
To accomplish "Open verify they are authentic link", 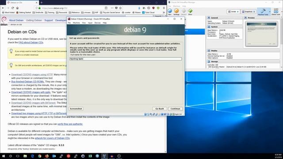I will point(70,124).
